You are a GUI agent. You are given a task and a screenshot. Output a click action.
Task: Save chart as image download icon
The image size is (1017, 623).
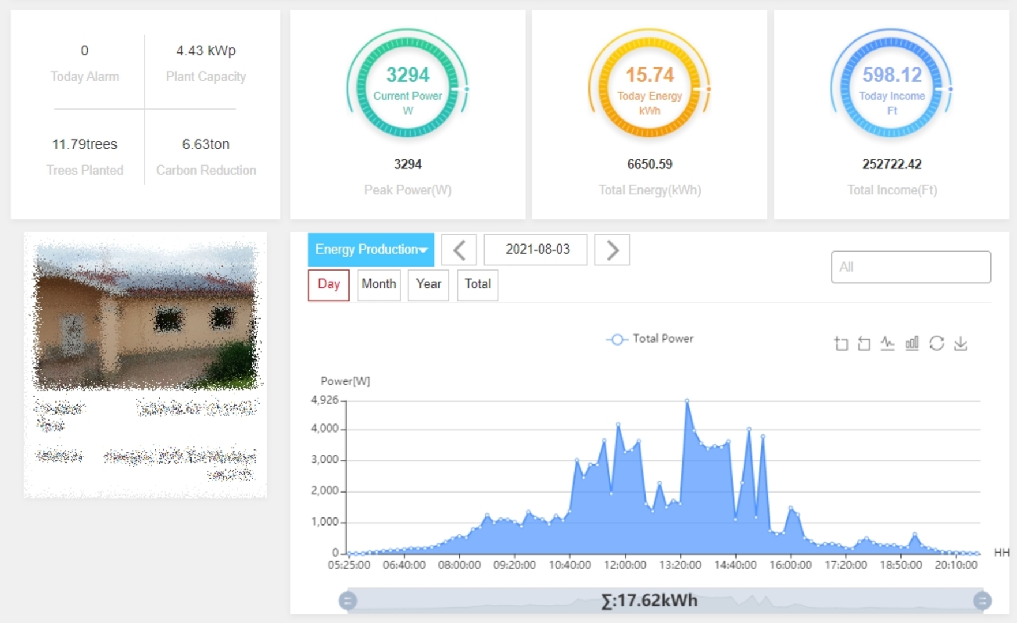[960, 344]
